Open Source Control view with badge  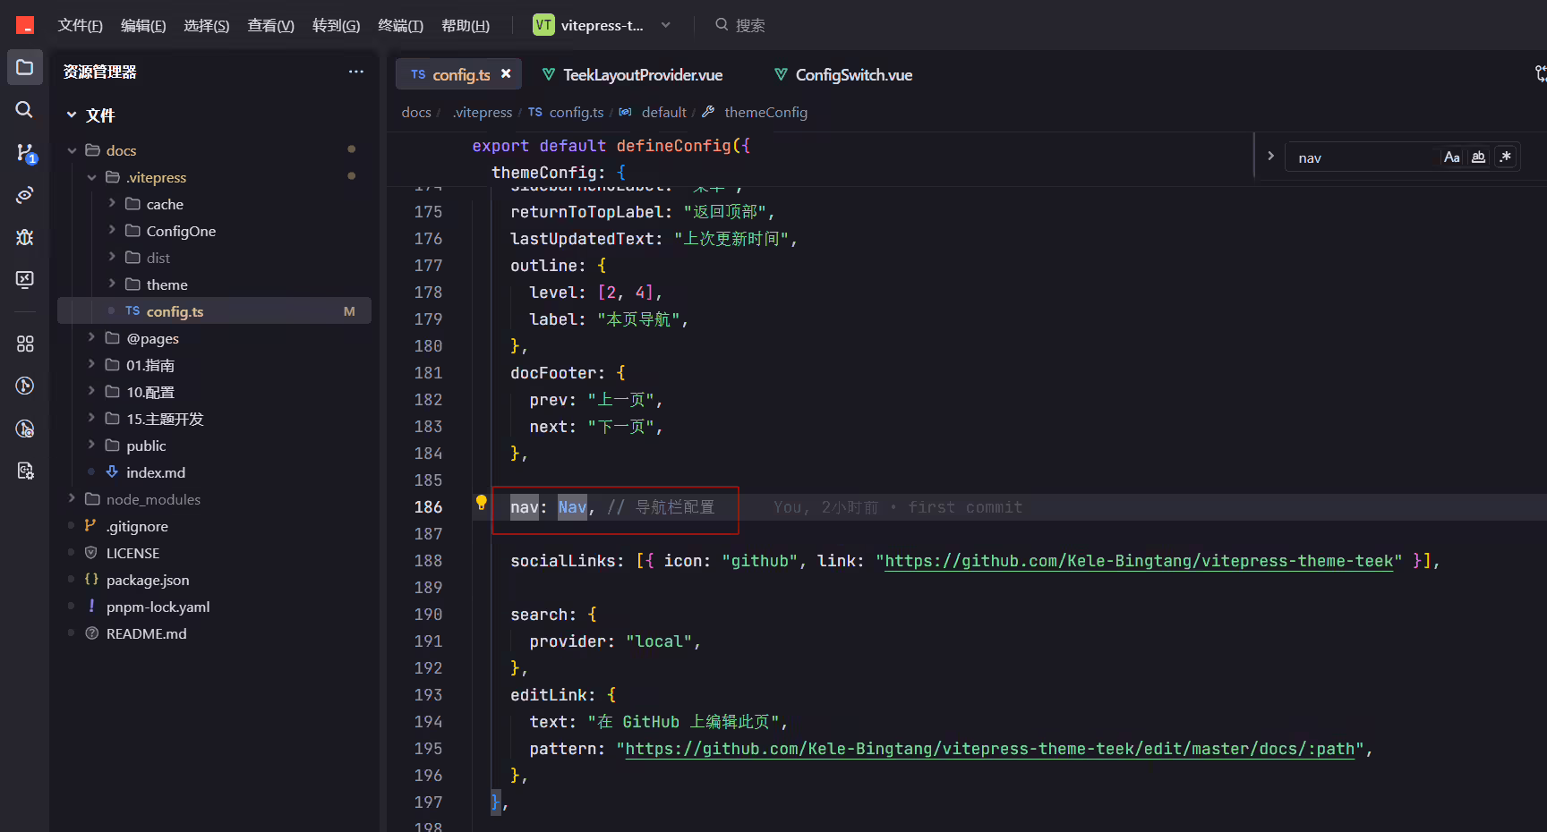pos(25,153)
